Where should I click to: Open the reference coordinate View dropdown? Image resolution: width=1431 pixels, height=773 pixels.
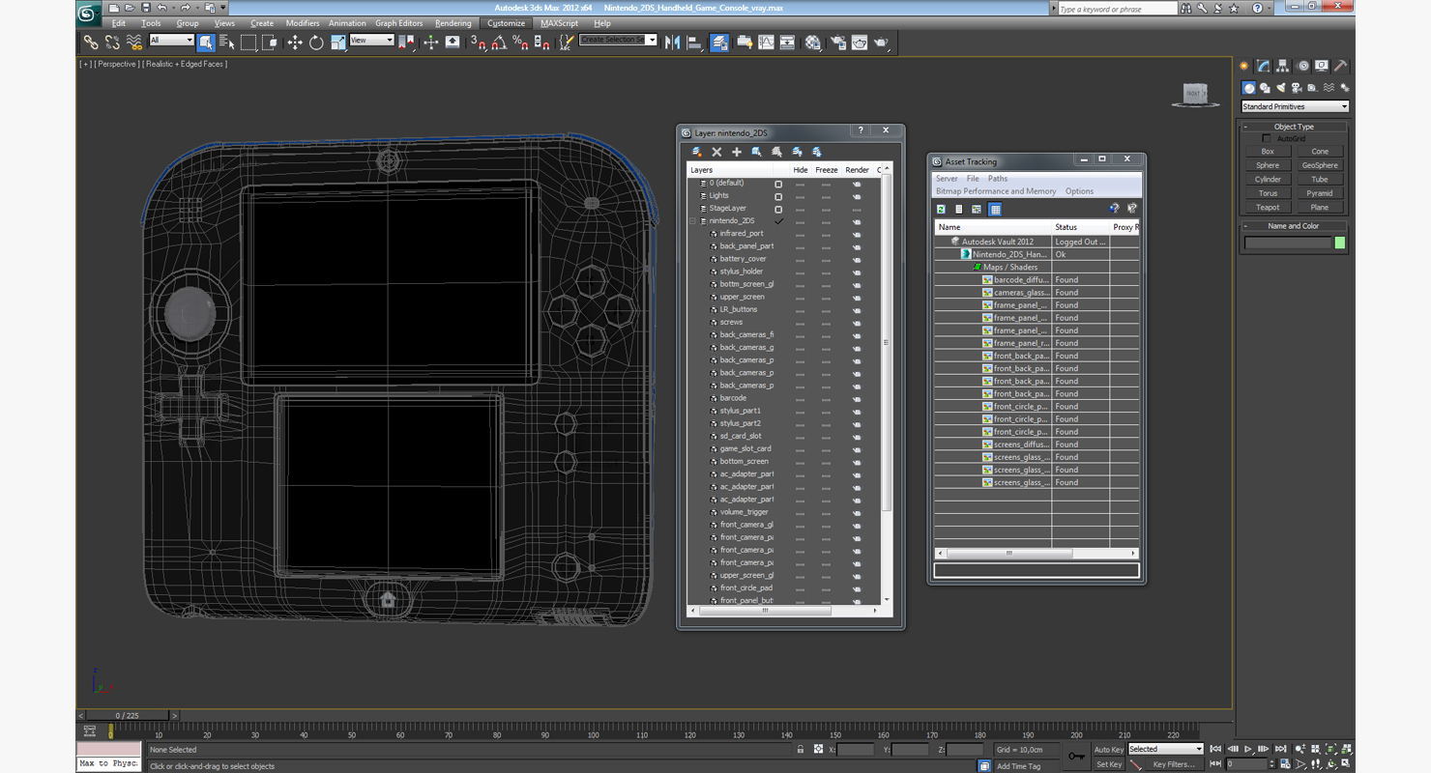(x=371, y=41)
